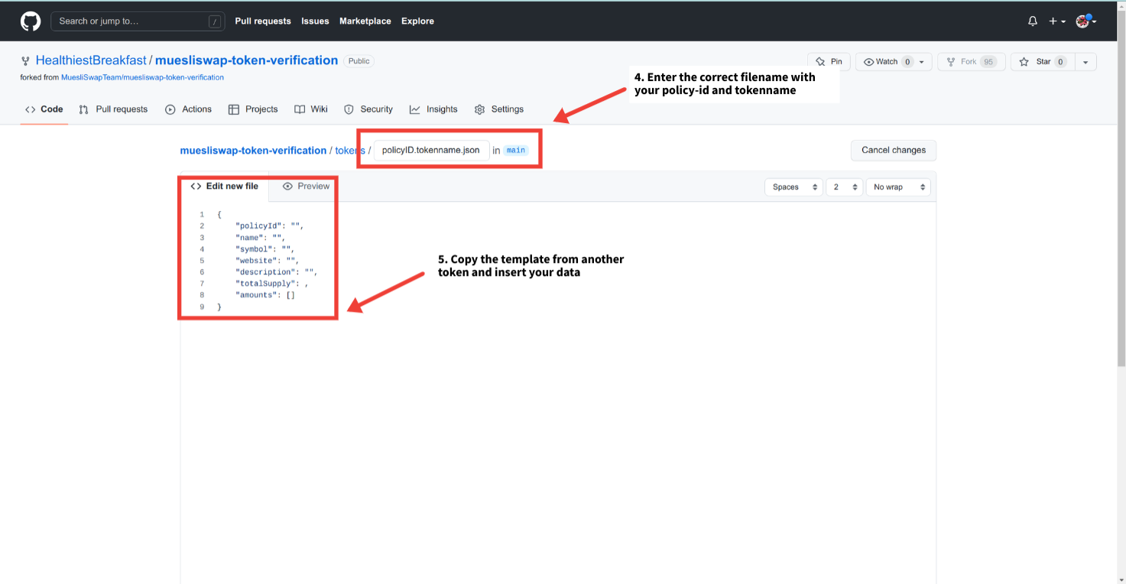1126x584 pixels.
Task: Click the Public visibility badge
Action: [x=359, y=61]
